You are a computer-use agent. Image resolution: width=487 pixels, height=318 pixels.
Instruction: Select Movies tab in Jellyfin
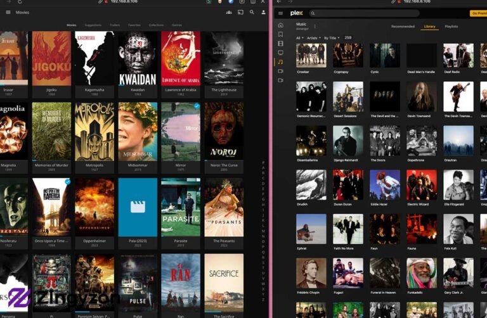point(72,25)
